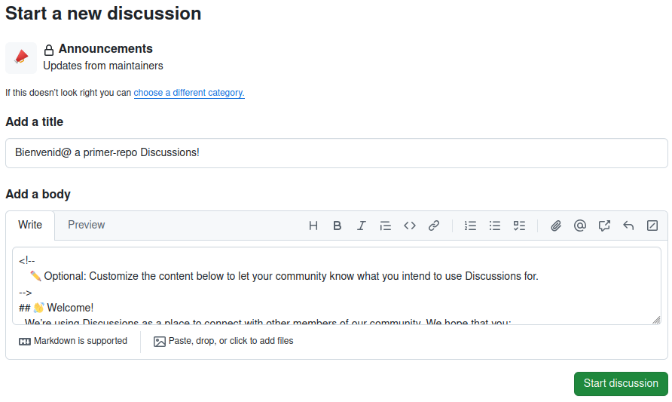
Task: Mention a user with the @ icon
Action: 580,226
